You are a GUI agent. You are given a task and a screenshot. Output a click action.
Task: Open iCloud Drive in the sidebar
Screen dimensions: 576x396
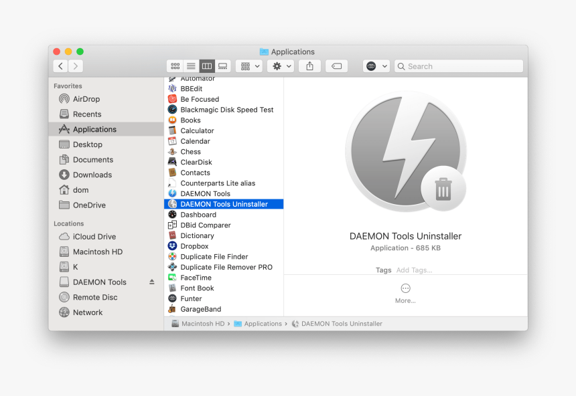[106, 237]
